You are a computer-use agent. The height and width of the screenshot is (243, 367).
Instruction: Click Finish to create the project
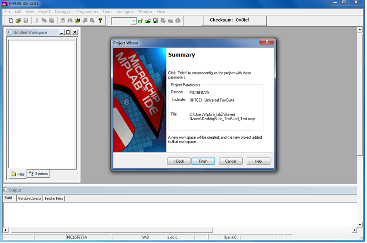pos(203,161)
